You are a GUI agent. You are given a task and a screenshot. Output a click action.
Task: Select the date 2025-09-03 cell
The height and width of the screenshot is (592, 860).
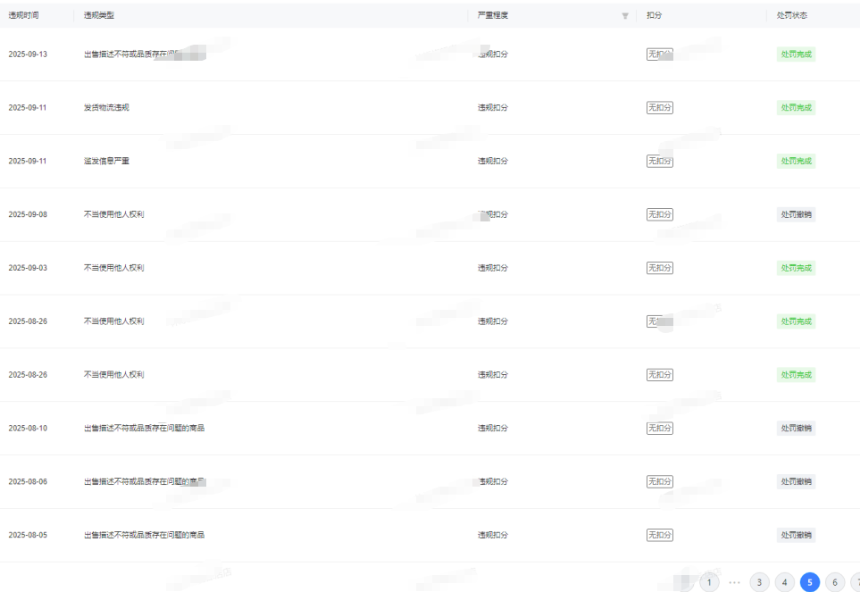pyautogui.click(x=28, y=268)
